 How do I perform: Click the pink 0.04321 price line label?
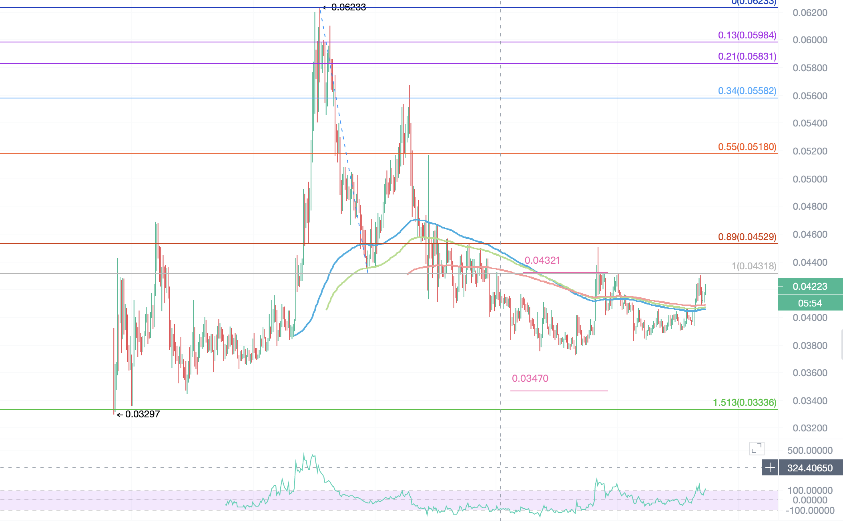click(542, 260)
